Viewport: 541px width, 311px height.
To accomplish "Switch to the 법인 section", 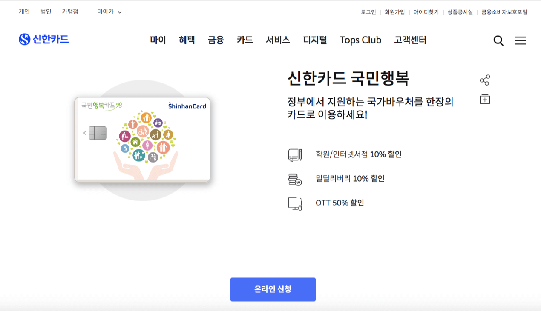I will click(x=46, y=11).
